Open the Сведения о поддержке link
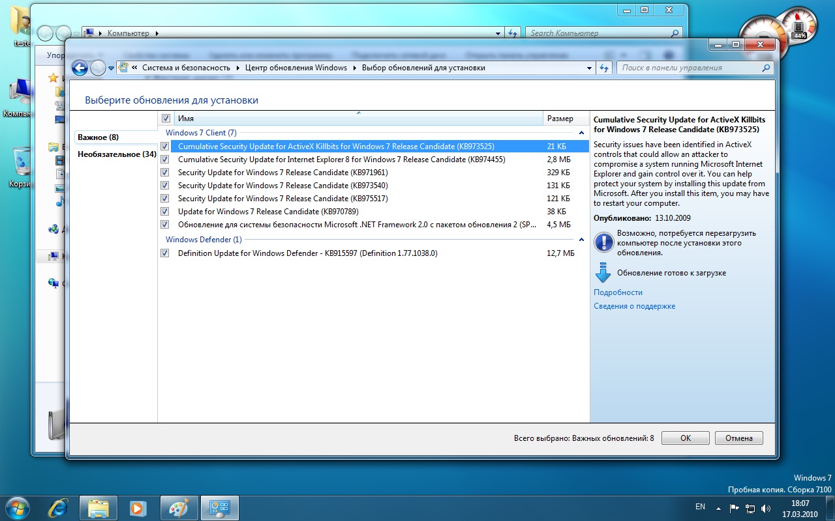The width and height of the screenshot is (835, 521). click(634, 306)
